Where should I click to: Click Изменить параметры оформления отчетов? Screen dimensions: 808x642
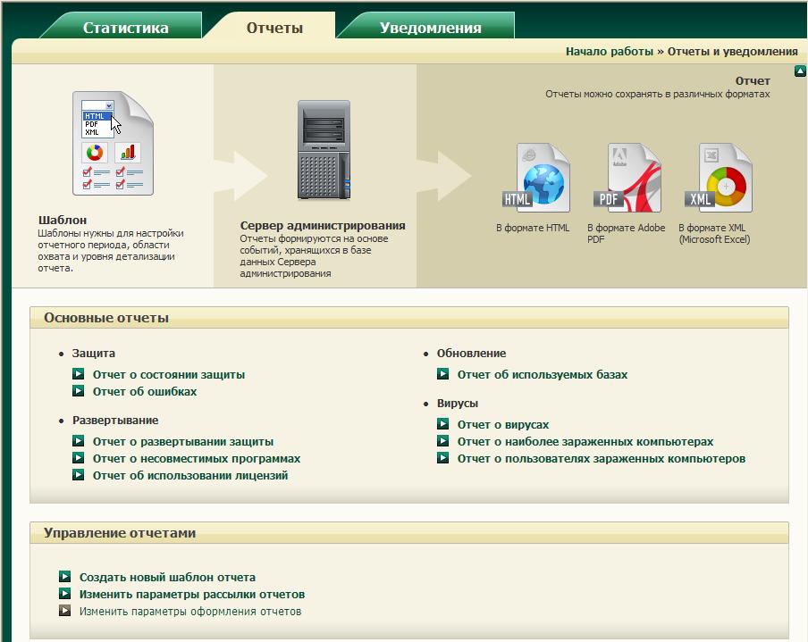click(190, 612)
